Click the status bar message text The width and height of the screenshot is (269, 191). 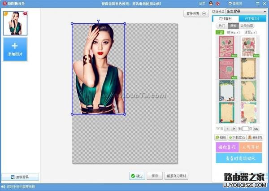coord(21,187)
